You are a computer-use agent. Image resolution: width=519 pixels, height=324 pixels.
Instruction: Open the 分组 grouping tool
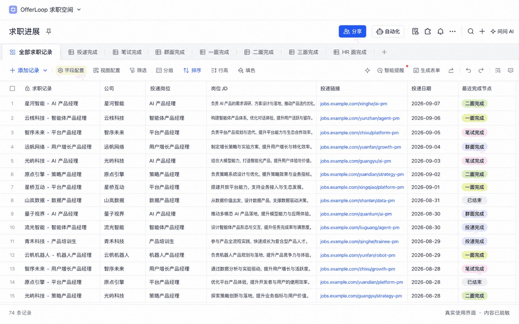165,70
